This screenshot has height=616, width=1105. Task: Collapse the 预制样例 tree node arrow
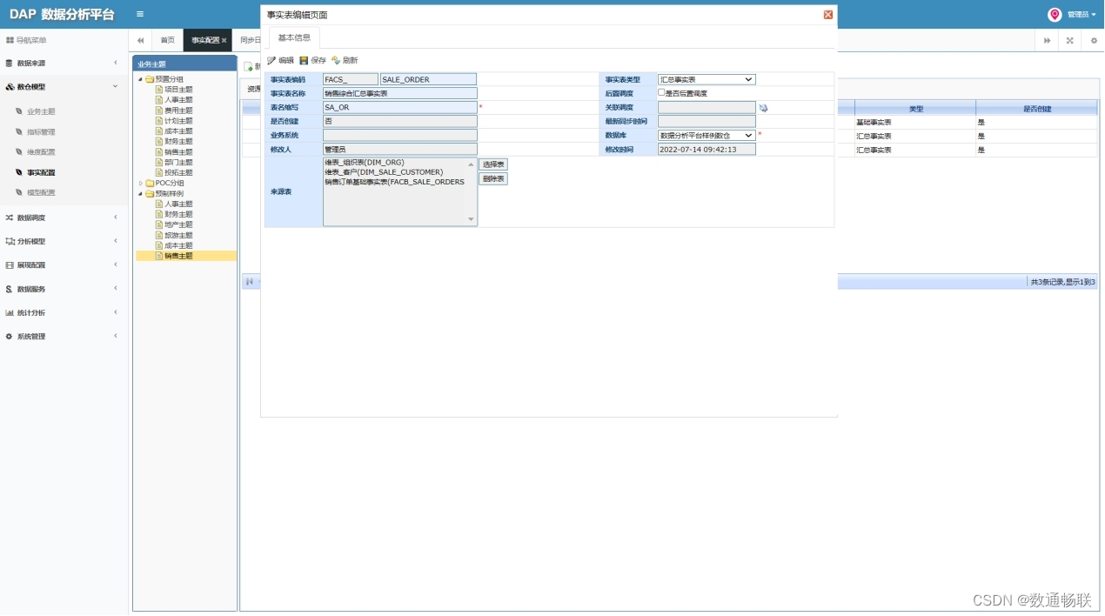[x=140, y=194]
